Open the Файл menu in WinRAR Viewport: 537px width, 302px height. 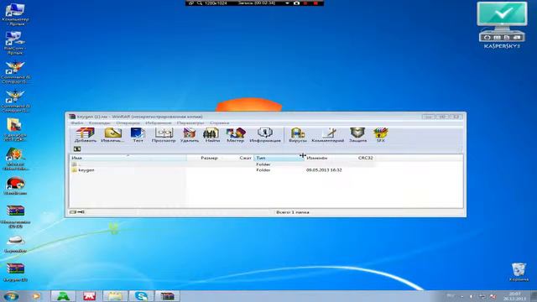77,123
